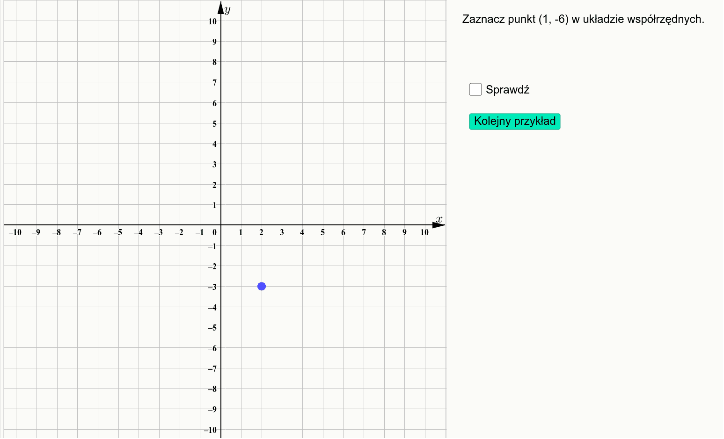Click the Sprawdź label text
The height and width of the screenshot is (439, 724).
pyautogui.click(x=507, y=90)
